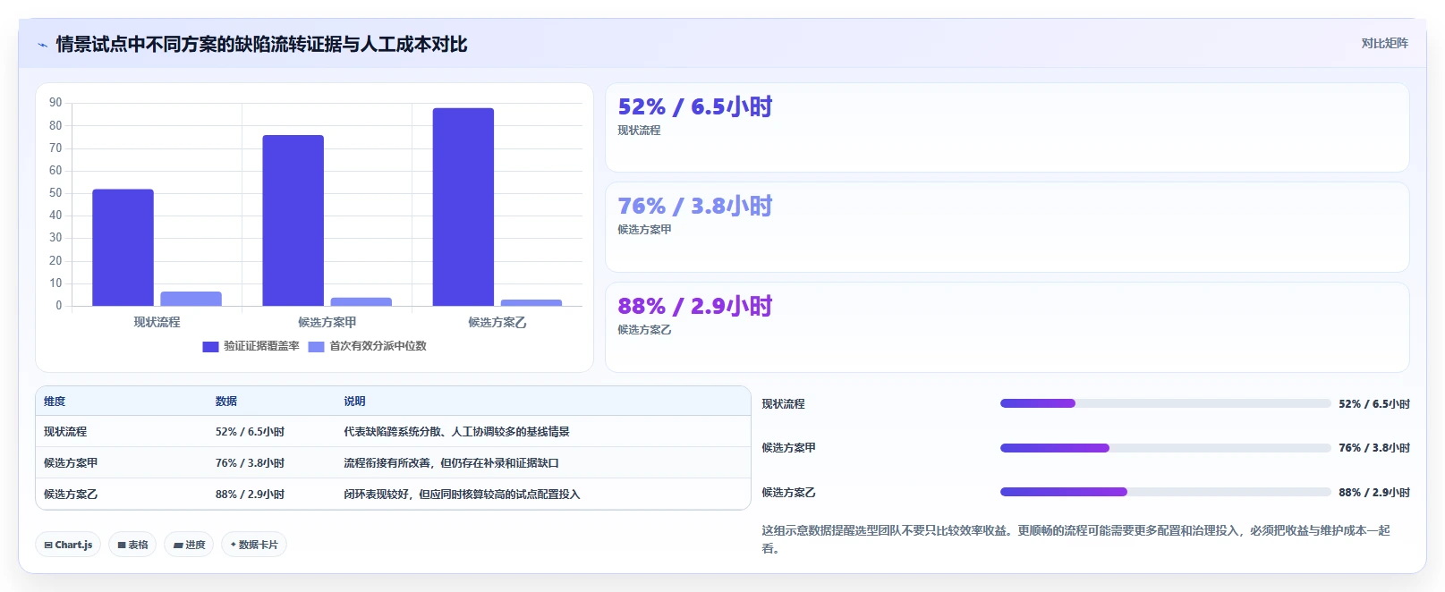Click the description starting 闭环表现较好

tap(462, 495)
